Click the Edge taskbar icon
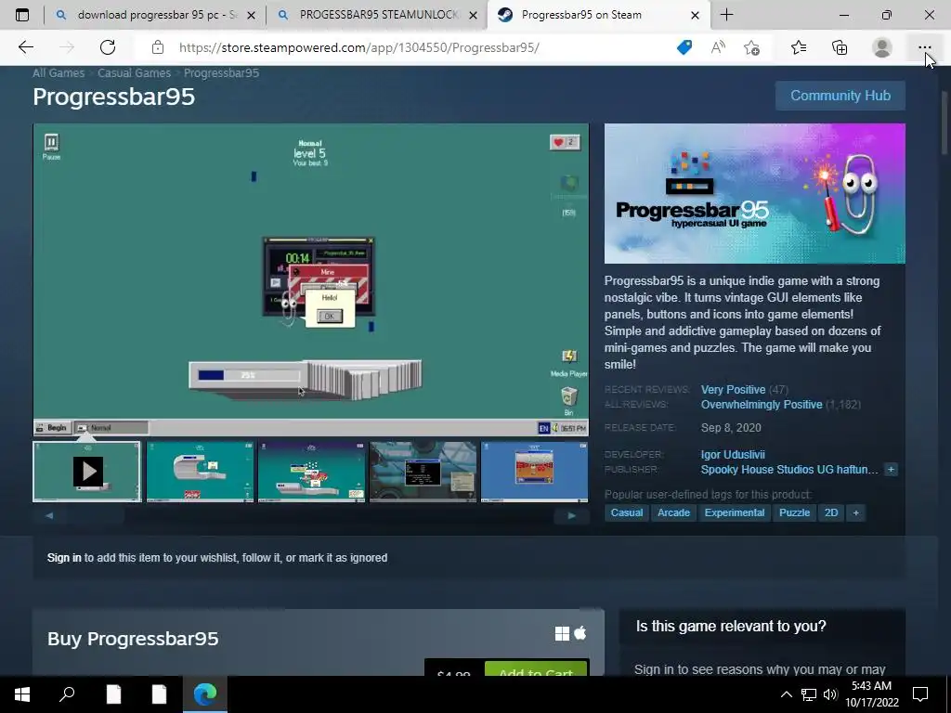951x713 pixels. coord(205,694)
